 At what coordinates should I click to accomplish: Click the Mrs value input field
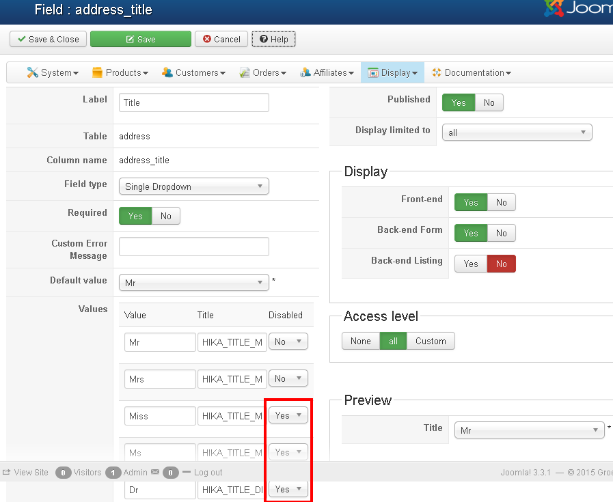tap(160, 379)
